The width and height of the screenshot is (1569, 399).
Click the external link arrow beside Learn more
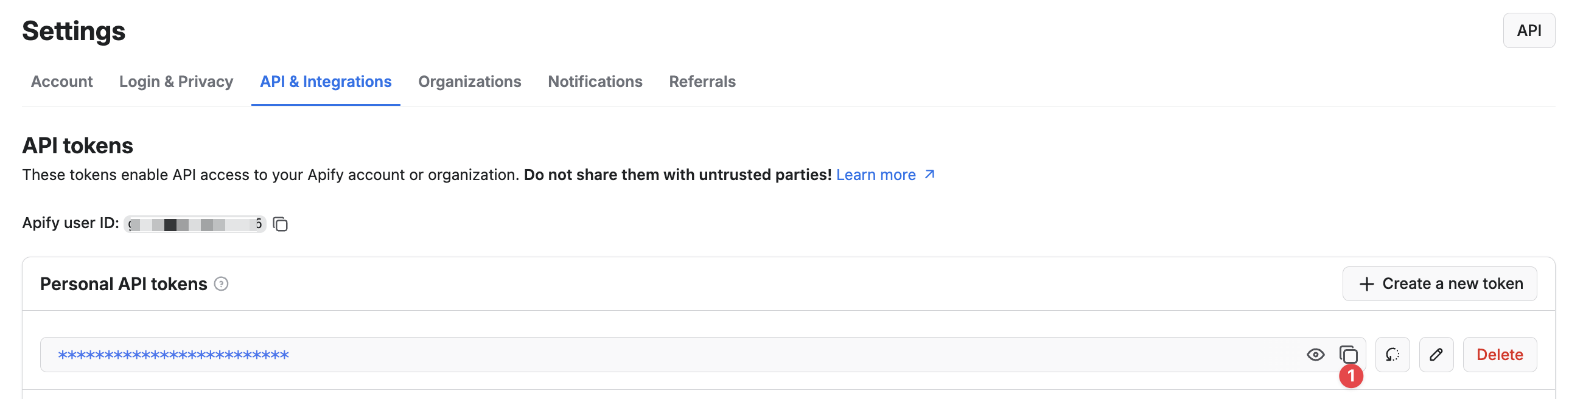pos(928,175)
